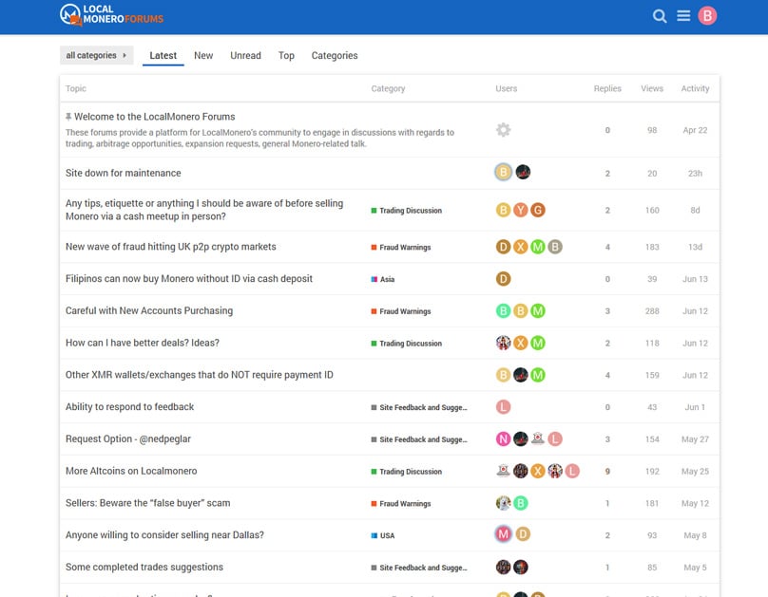The height and width of the screenshot is (597, 768).
Task: Click X avatar in UK p2p fraud topic row
Action: tap(520, 247)
